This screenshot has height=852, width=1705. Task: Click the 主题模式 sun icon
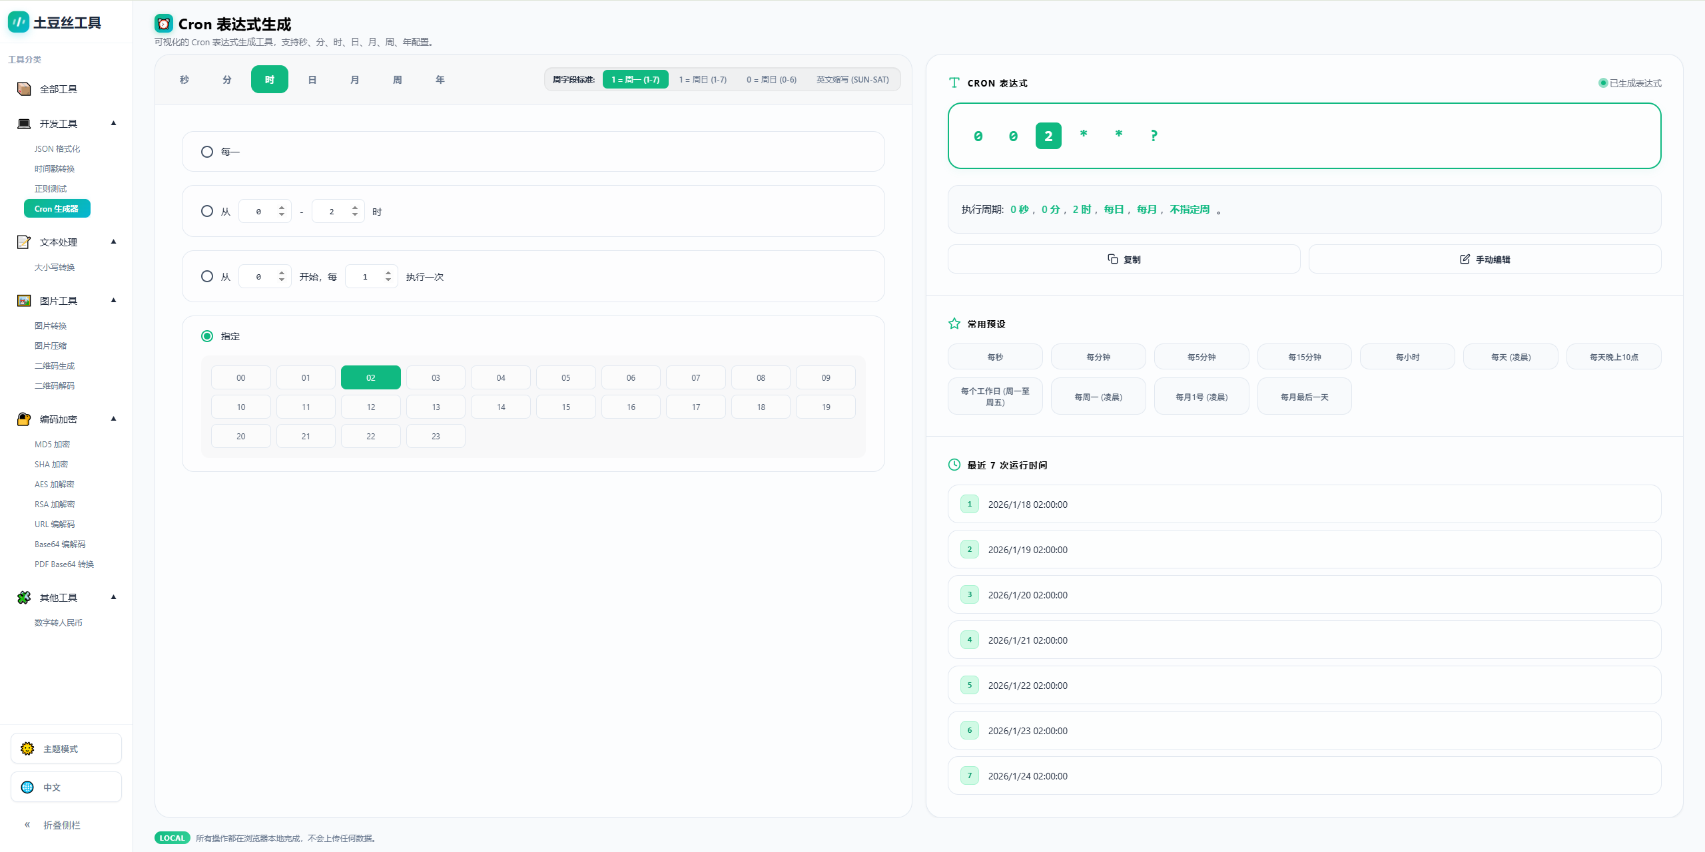pyautogui.click(x=27, y=749)
